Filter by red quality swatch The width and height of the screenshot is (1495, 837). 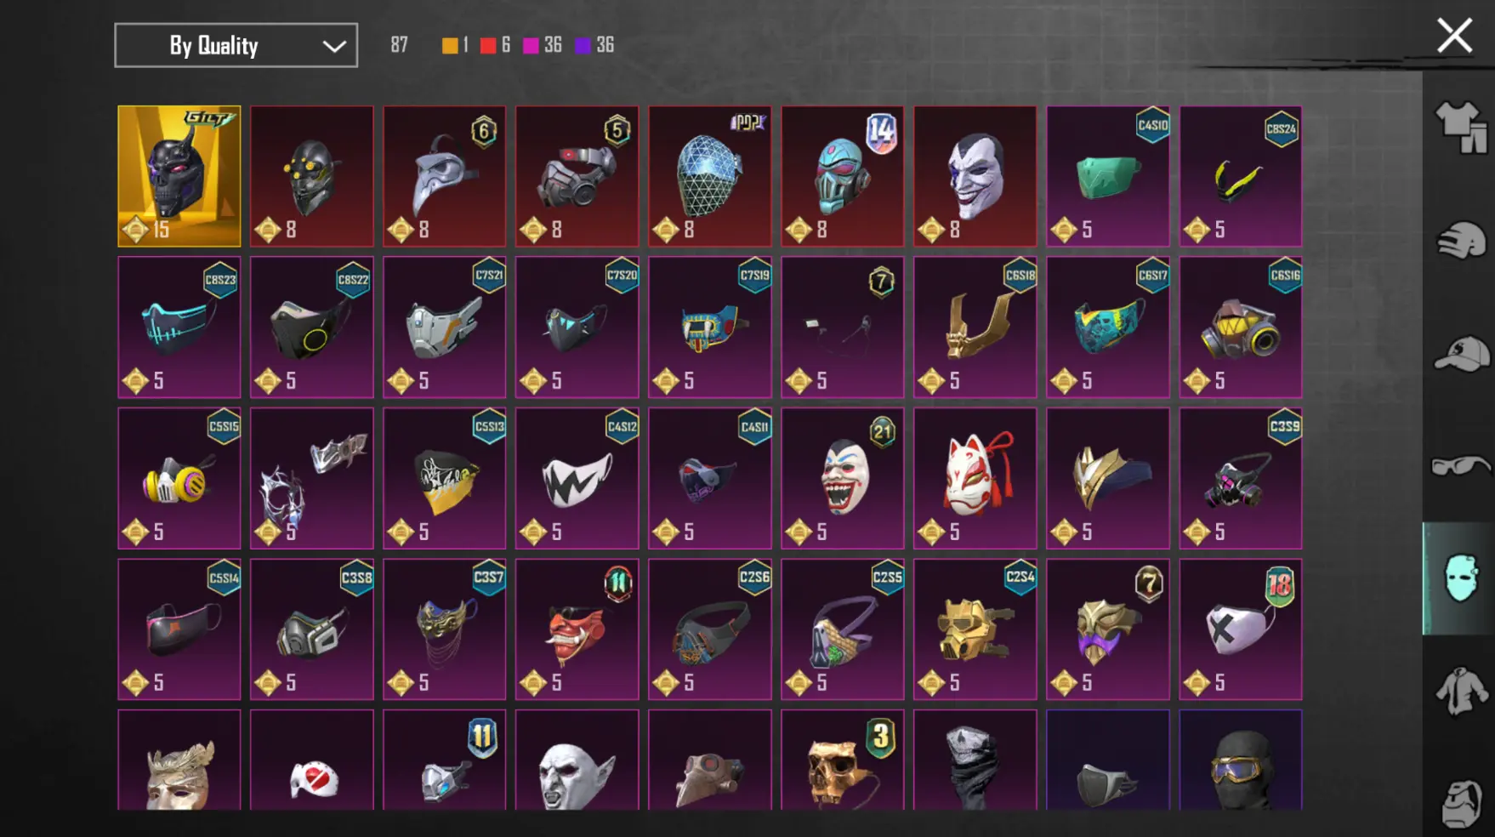(x=488, y=45)
